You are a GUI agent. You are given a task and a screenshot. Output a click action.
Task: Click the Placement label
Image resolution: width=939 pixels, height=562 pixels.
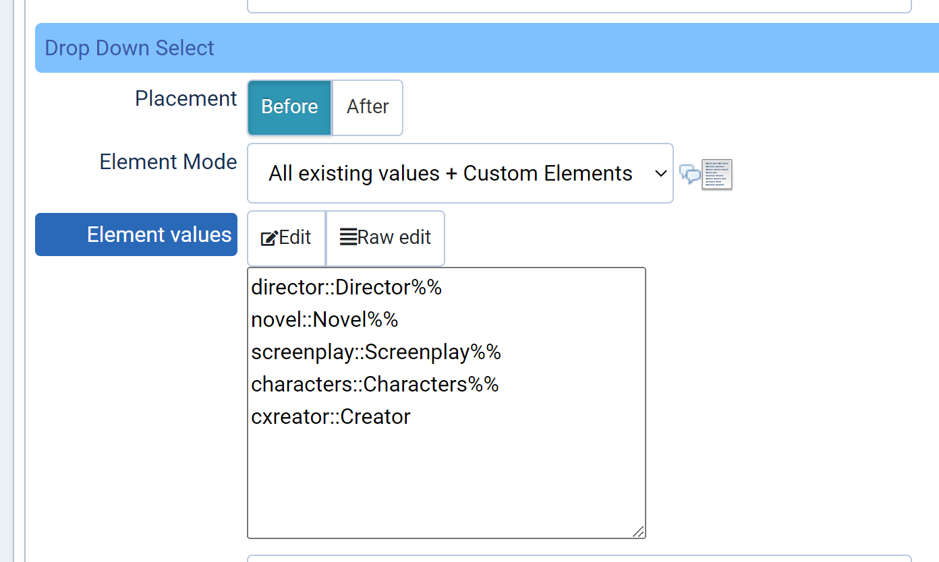(x=186, y=98)
